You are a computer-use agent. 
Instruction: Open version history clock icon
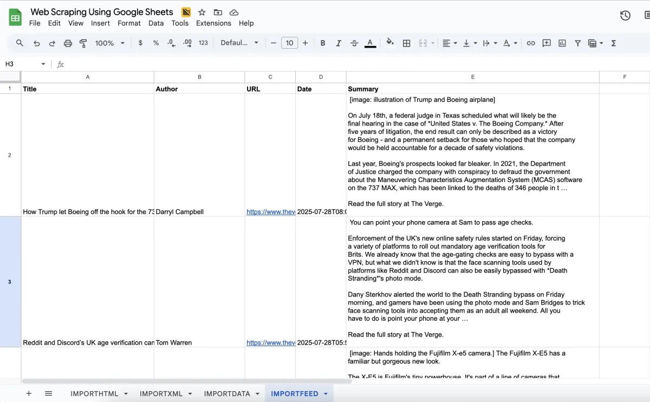click(x=625, y=16)
